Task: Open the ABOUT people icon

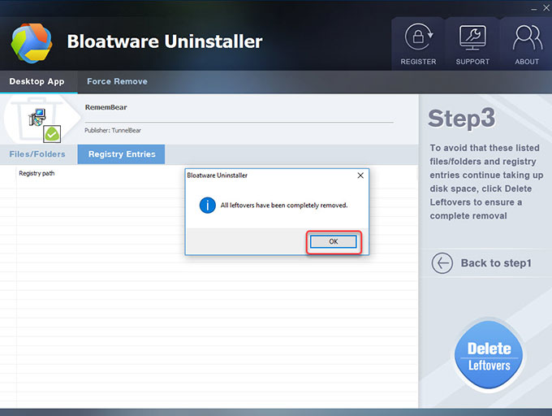Action: tap(527, 37)
